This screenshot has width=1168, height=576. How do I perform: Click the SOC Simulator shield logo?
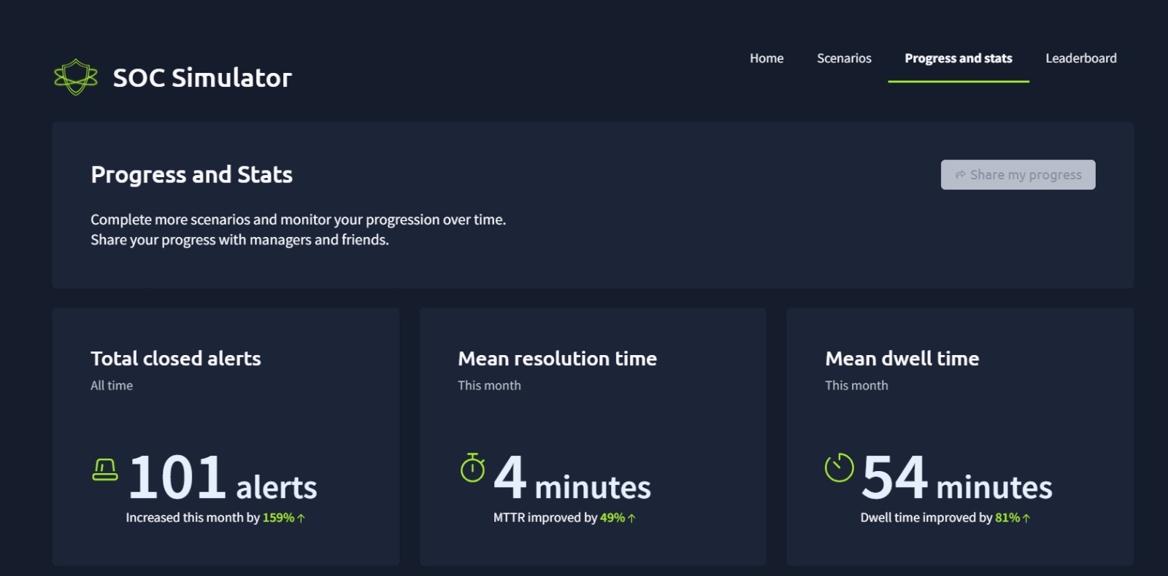[x=76, y=77]
